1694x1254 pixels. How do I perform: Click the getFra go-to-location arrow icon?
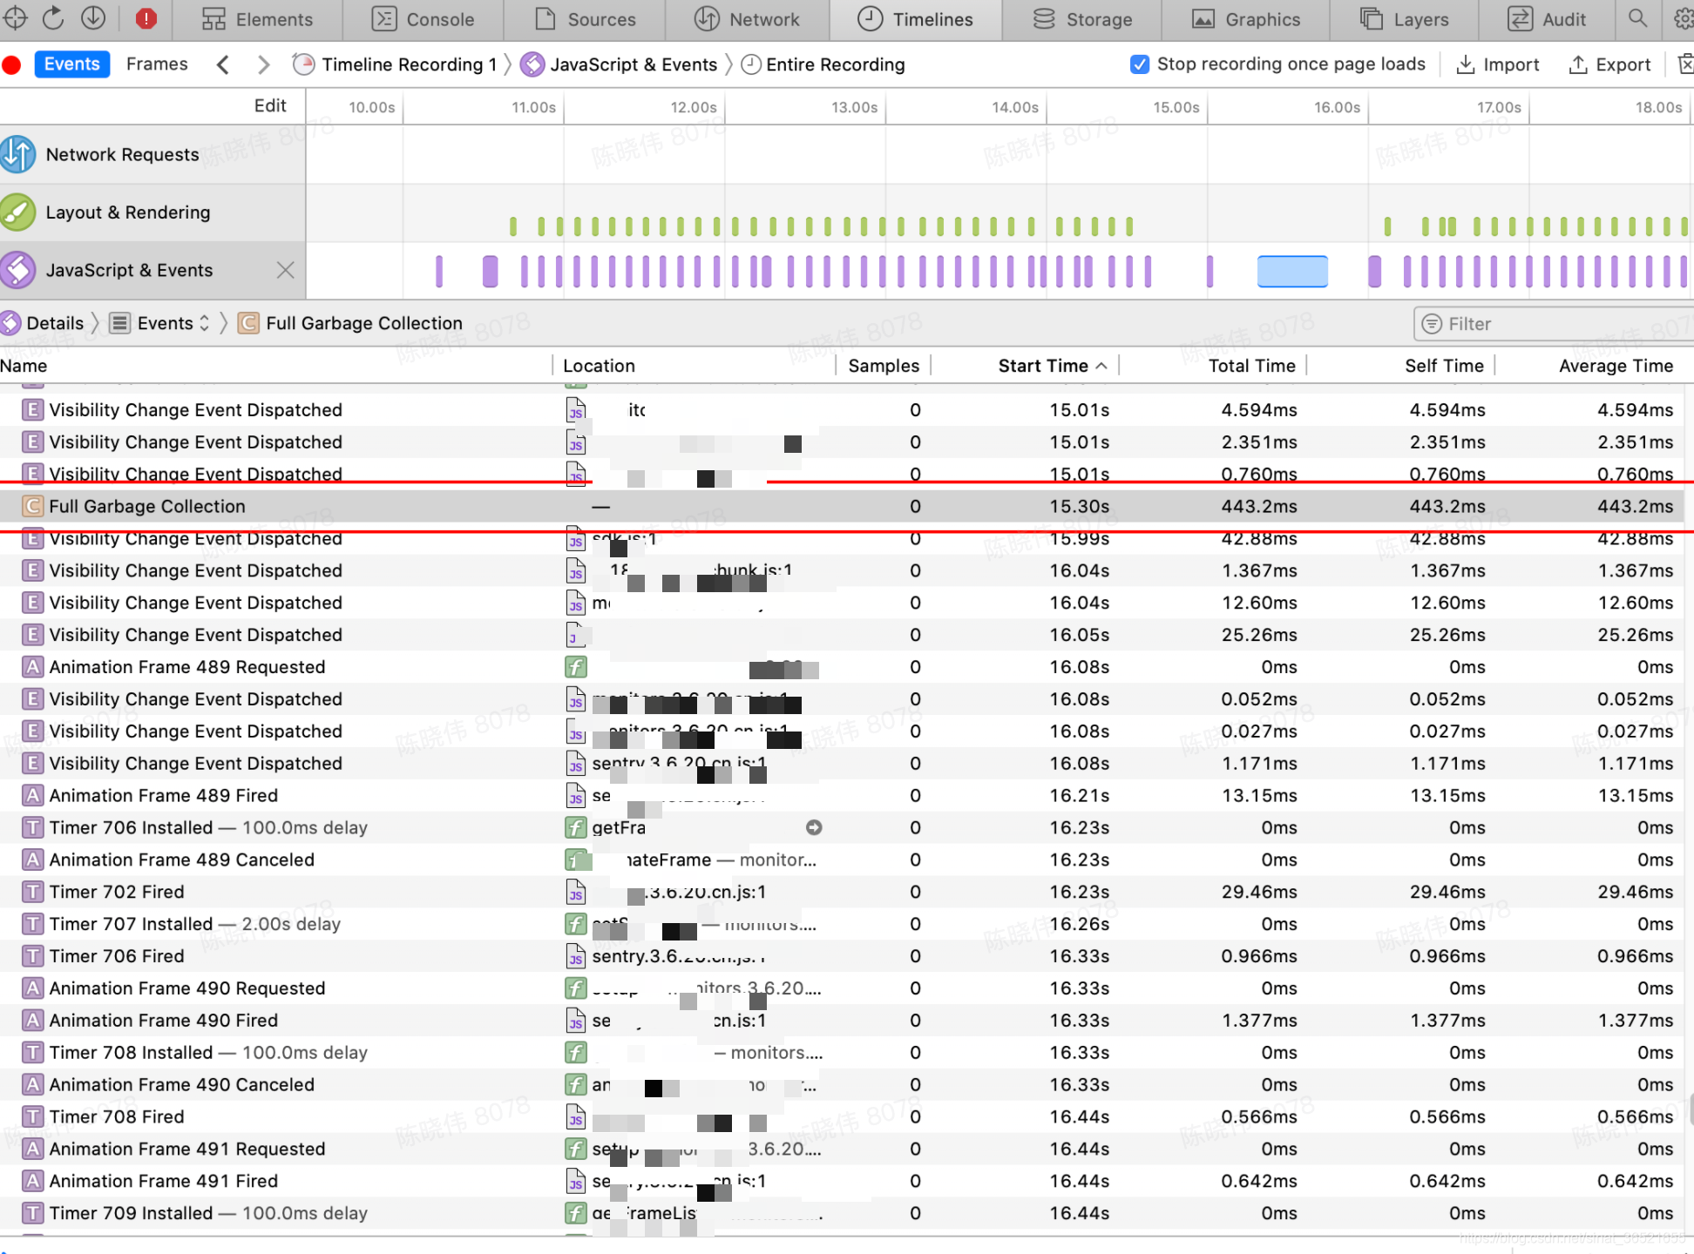coord(814,827)
